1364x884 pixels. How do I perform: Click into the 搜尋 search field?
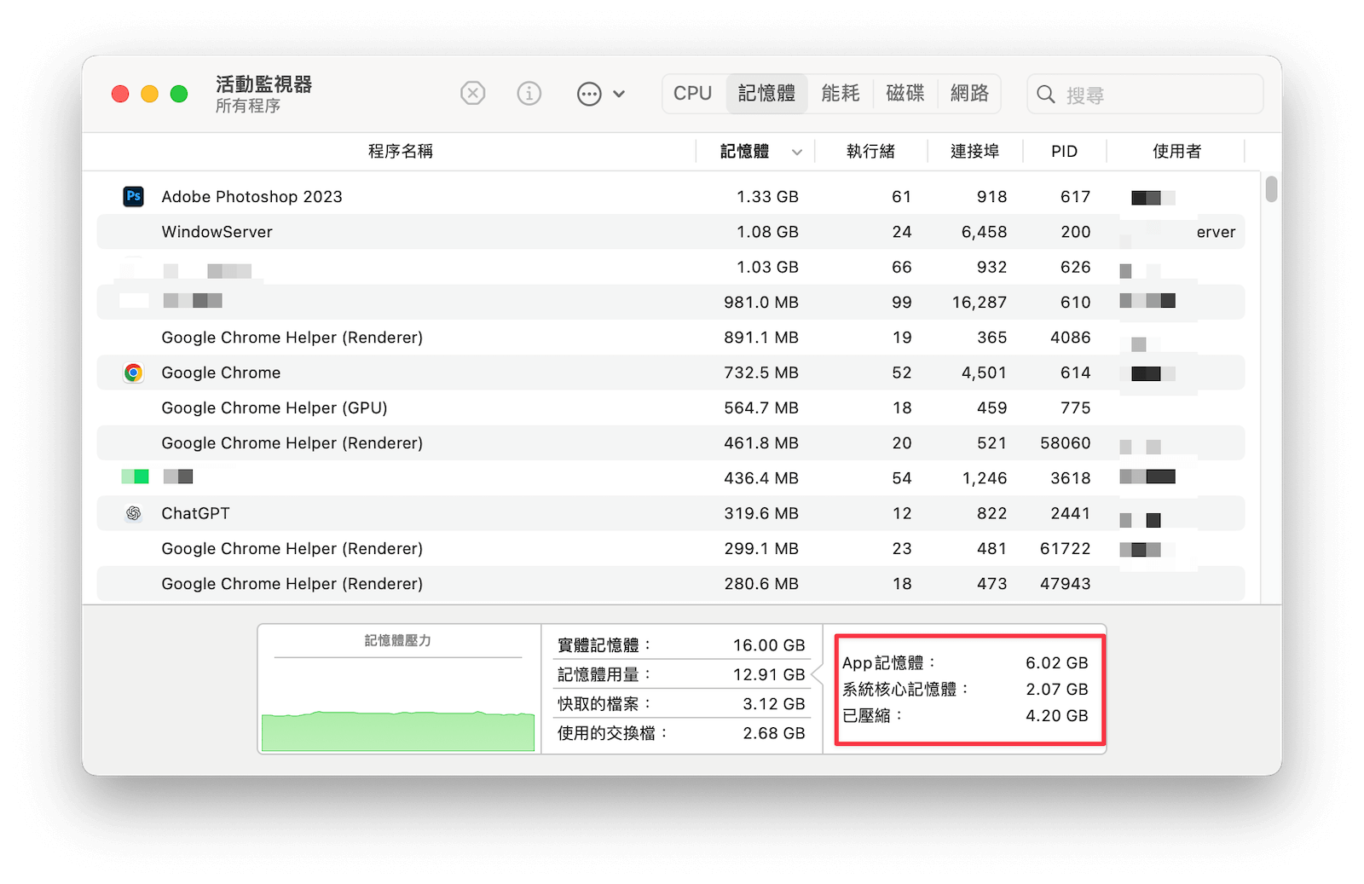(1145, 94)
